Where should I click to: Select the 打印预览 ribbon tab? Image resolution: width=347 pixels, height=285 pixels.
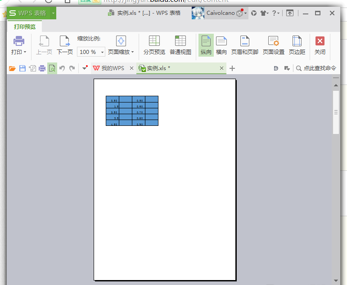[x=25, y=27]
